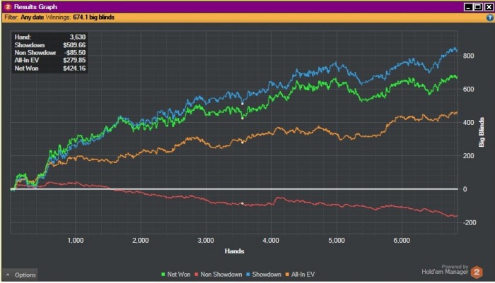Click the All-In EV line marker dot
Screen dimensions: 495x283
click(x=243, y=143)
